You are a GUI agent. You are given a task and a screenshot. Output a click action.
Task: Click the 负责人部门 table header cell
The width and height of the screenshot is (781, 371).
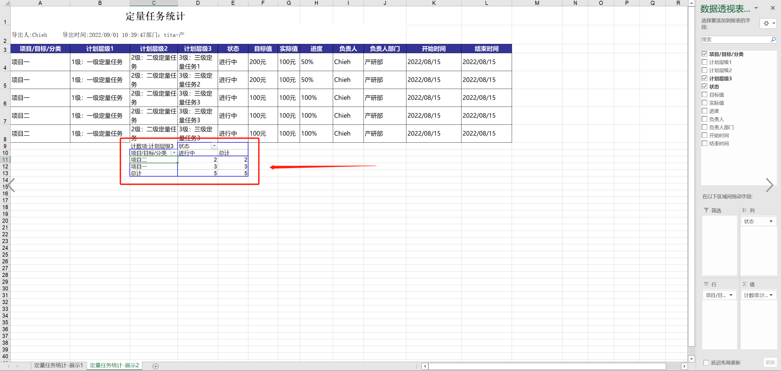pyautogui.click(x=385, y=49)
